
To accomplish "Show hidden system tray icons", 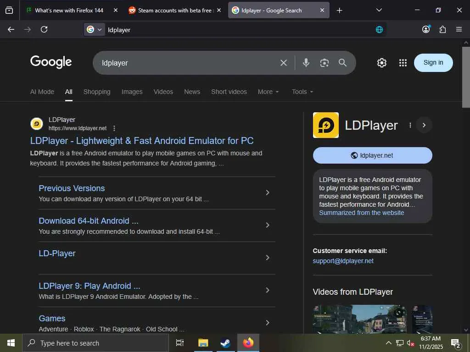I will tap(388, 343).
